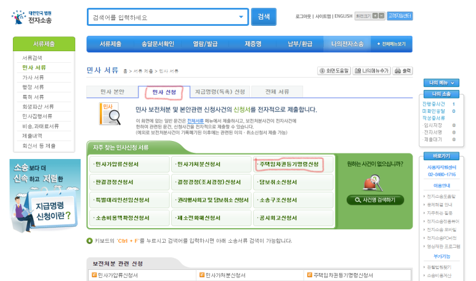Image resolution: width=476 pixels, height=281 pixels.
Task: Expand 전체메뉴보기
Action: click(x=391, y=44)
